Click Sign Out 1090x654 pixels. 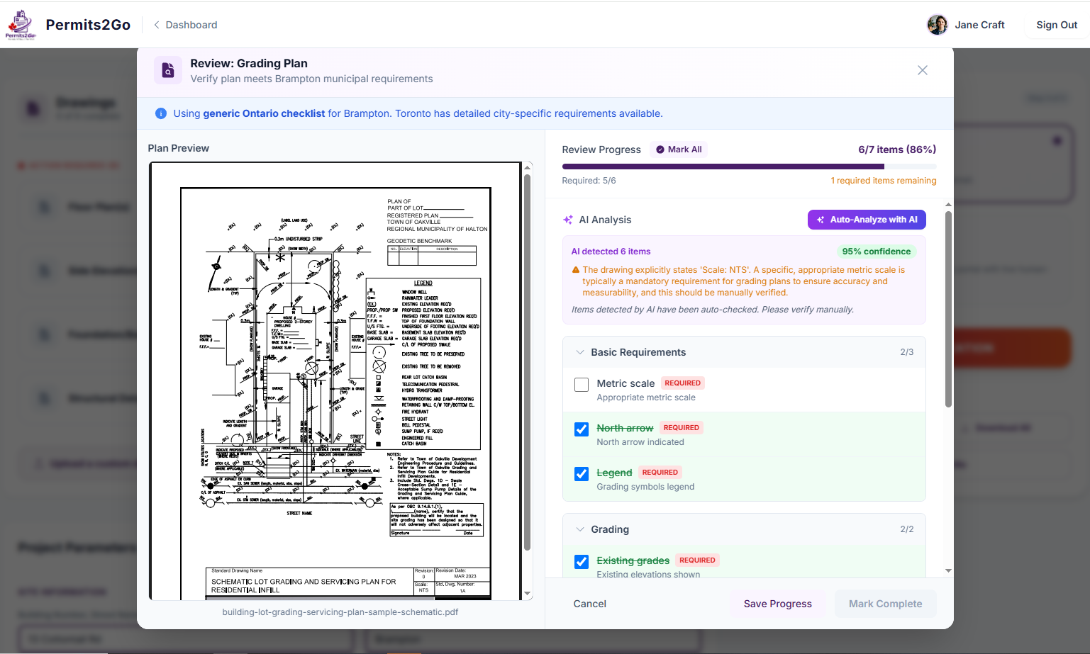1057,25
